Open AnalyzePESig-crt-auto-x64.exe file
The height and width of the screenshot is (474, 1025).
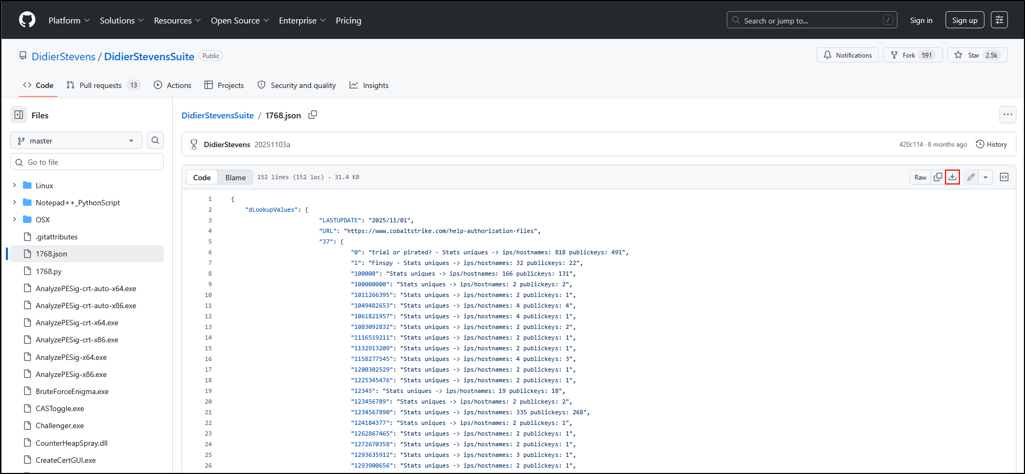86,288
